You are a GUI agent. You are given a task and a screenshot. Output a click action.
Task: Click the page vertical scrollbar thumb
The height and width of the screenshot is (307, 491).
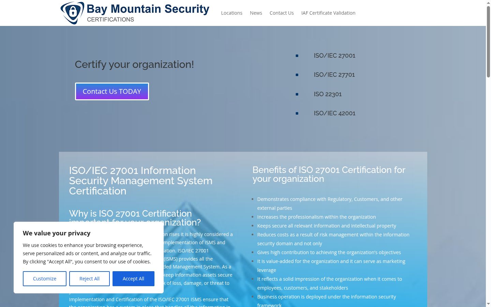click(488, 42)
